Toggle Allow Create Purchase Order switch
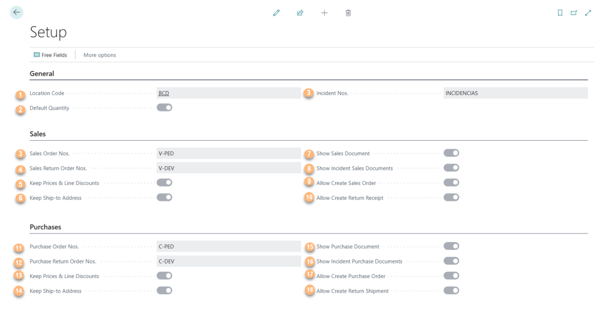 click(x=451, y=276)
